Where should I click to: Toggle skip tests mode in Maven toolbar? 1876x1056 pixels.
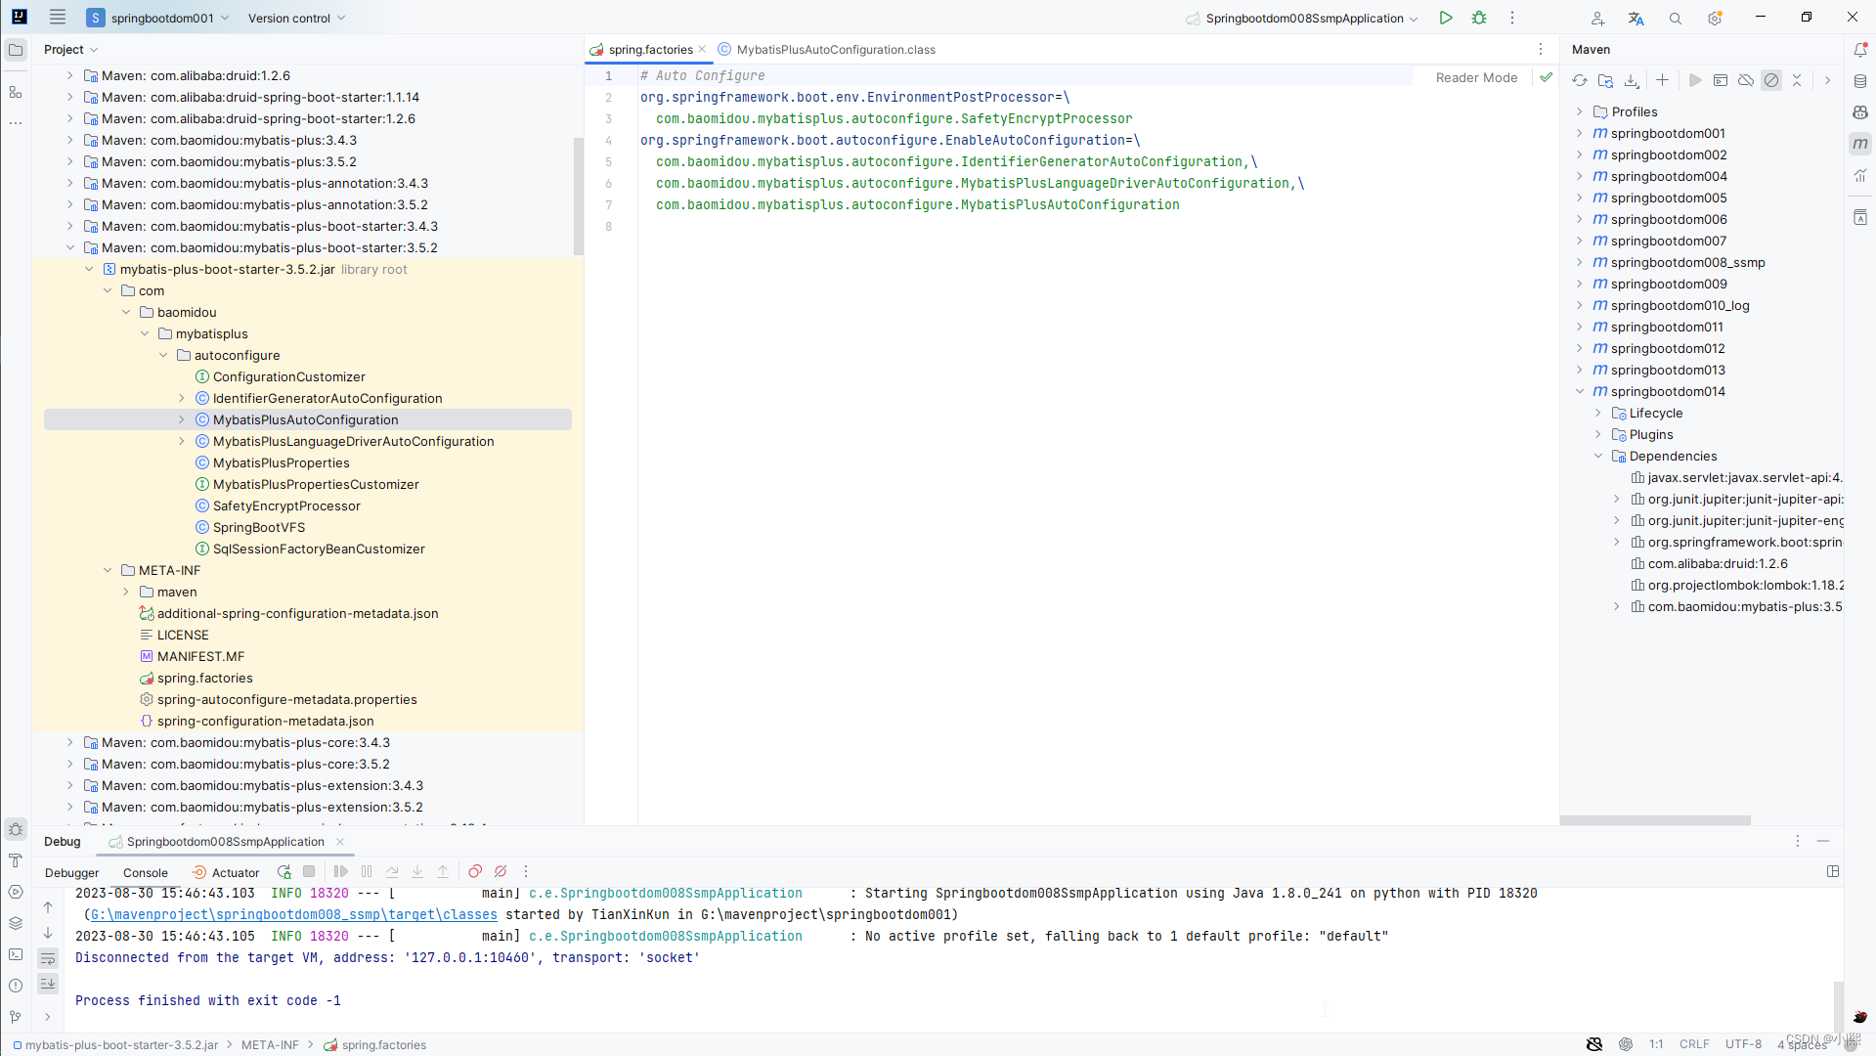tap(1771, 80)
